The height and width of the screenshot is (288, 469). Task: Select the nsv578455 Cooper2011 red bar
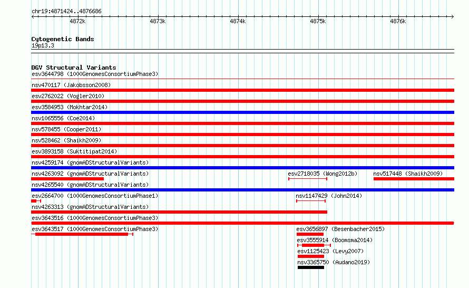pyautogui.click(x=242, y=135)
